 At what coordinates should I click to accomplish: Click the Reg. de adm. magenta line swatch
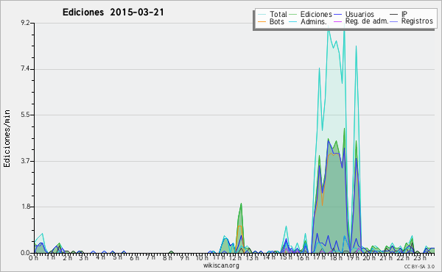[x=338, y=21]
